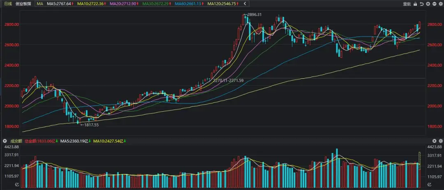The height and width of the screenshot is (190, 444).
Task: Click the 2270.11-2271.59 gap label
Action: tap(229, 80)
